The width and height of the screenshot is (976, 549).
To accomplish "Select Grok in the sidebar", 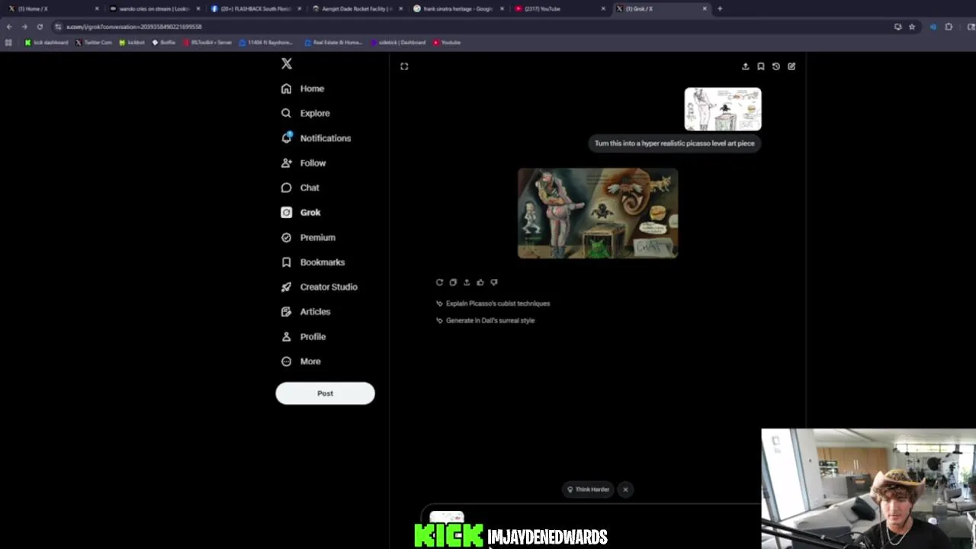I will [300, 213].
